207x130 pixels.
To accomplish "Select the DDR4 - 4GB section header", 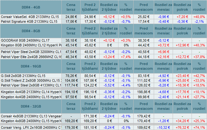I will [x=31, y=7].
